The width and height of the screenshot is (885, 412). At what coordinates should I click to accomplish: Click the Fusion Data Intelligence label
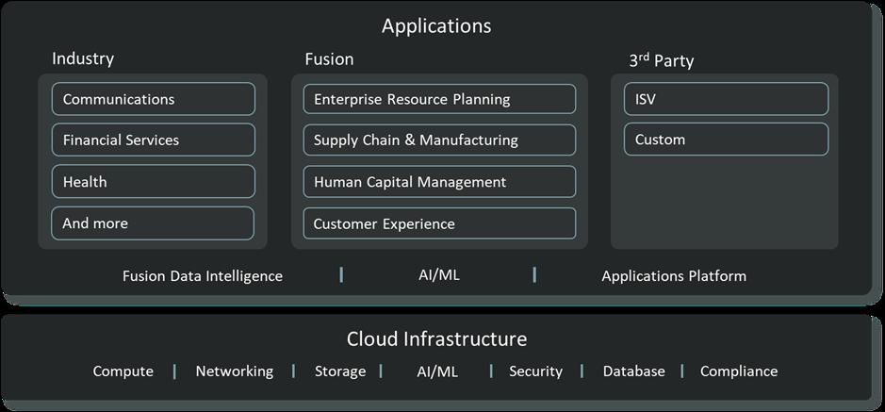[203, 276]
